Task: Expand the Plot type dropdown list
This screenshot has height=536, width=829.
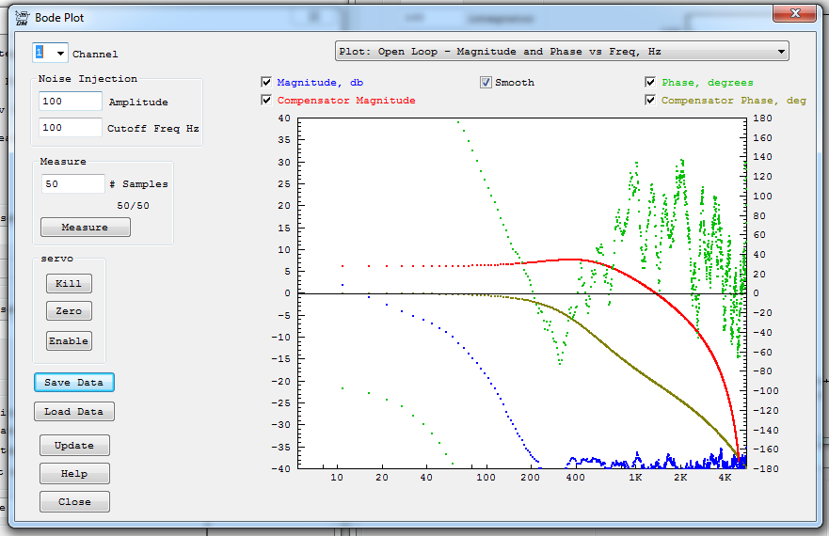Action: coord(781,52)
